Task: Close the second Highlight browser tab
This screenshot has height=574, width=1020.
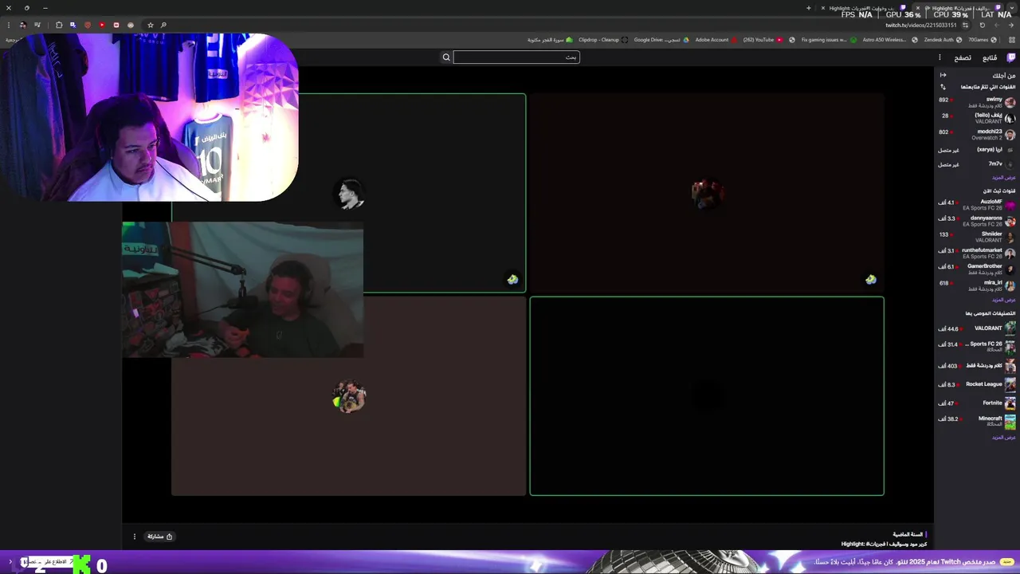Action: point(822,8)
